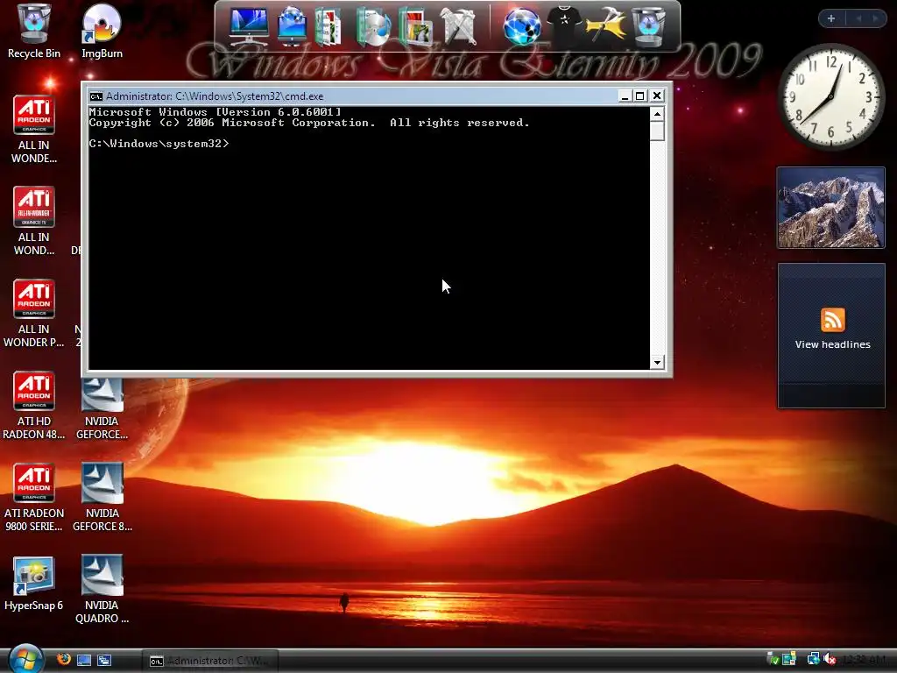The image size is (897, 673).
Task: Open the black t-shirt dock icon
Action: (x=564, y=25)
